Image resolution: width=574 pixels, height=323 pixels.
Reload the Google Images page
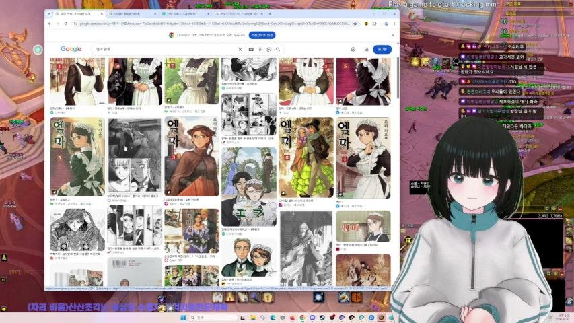66,24
